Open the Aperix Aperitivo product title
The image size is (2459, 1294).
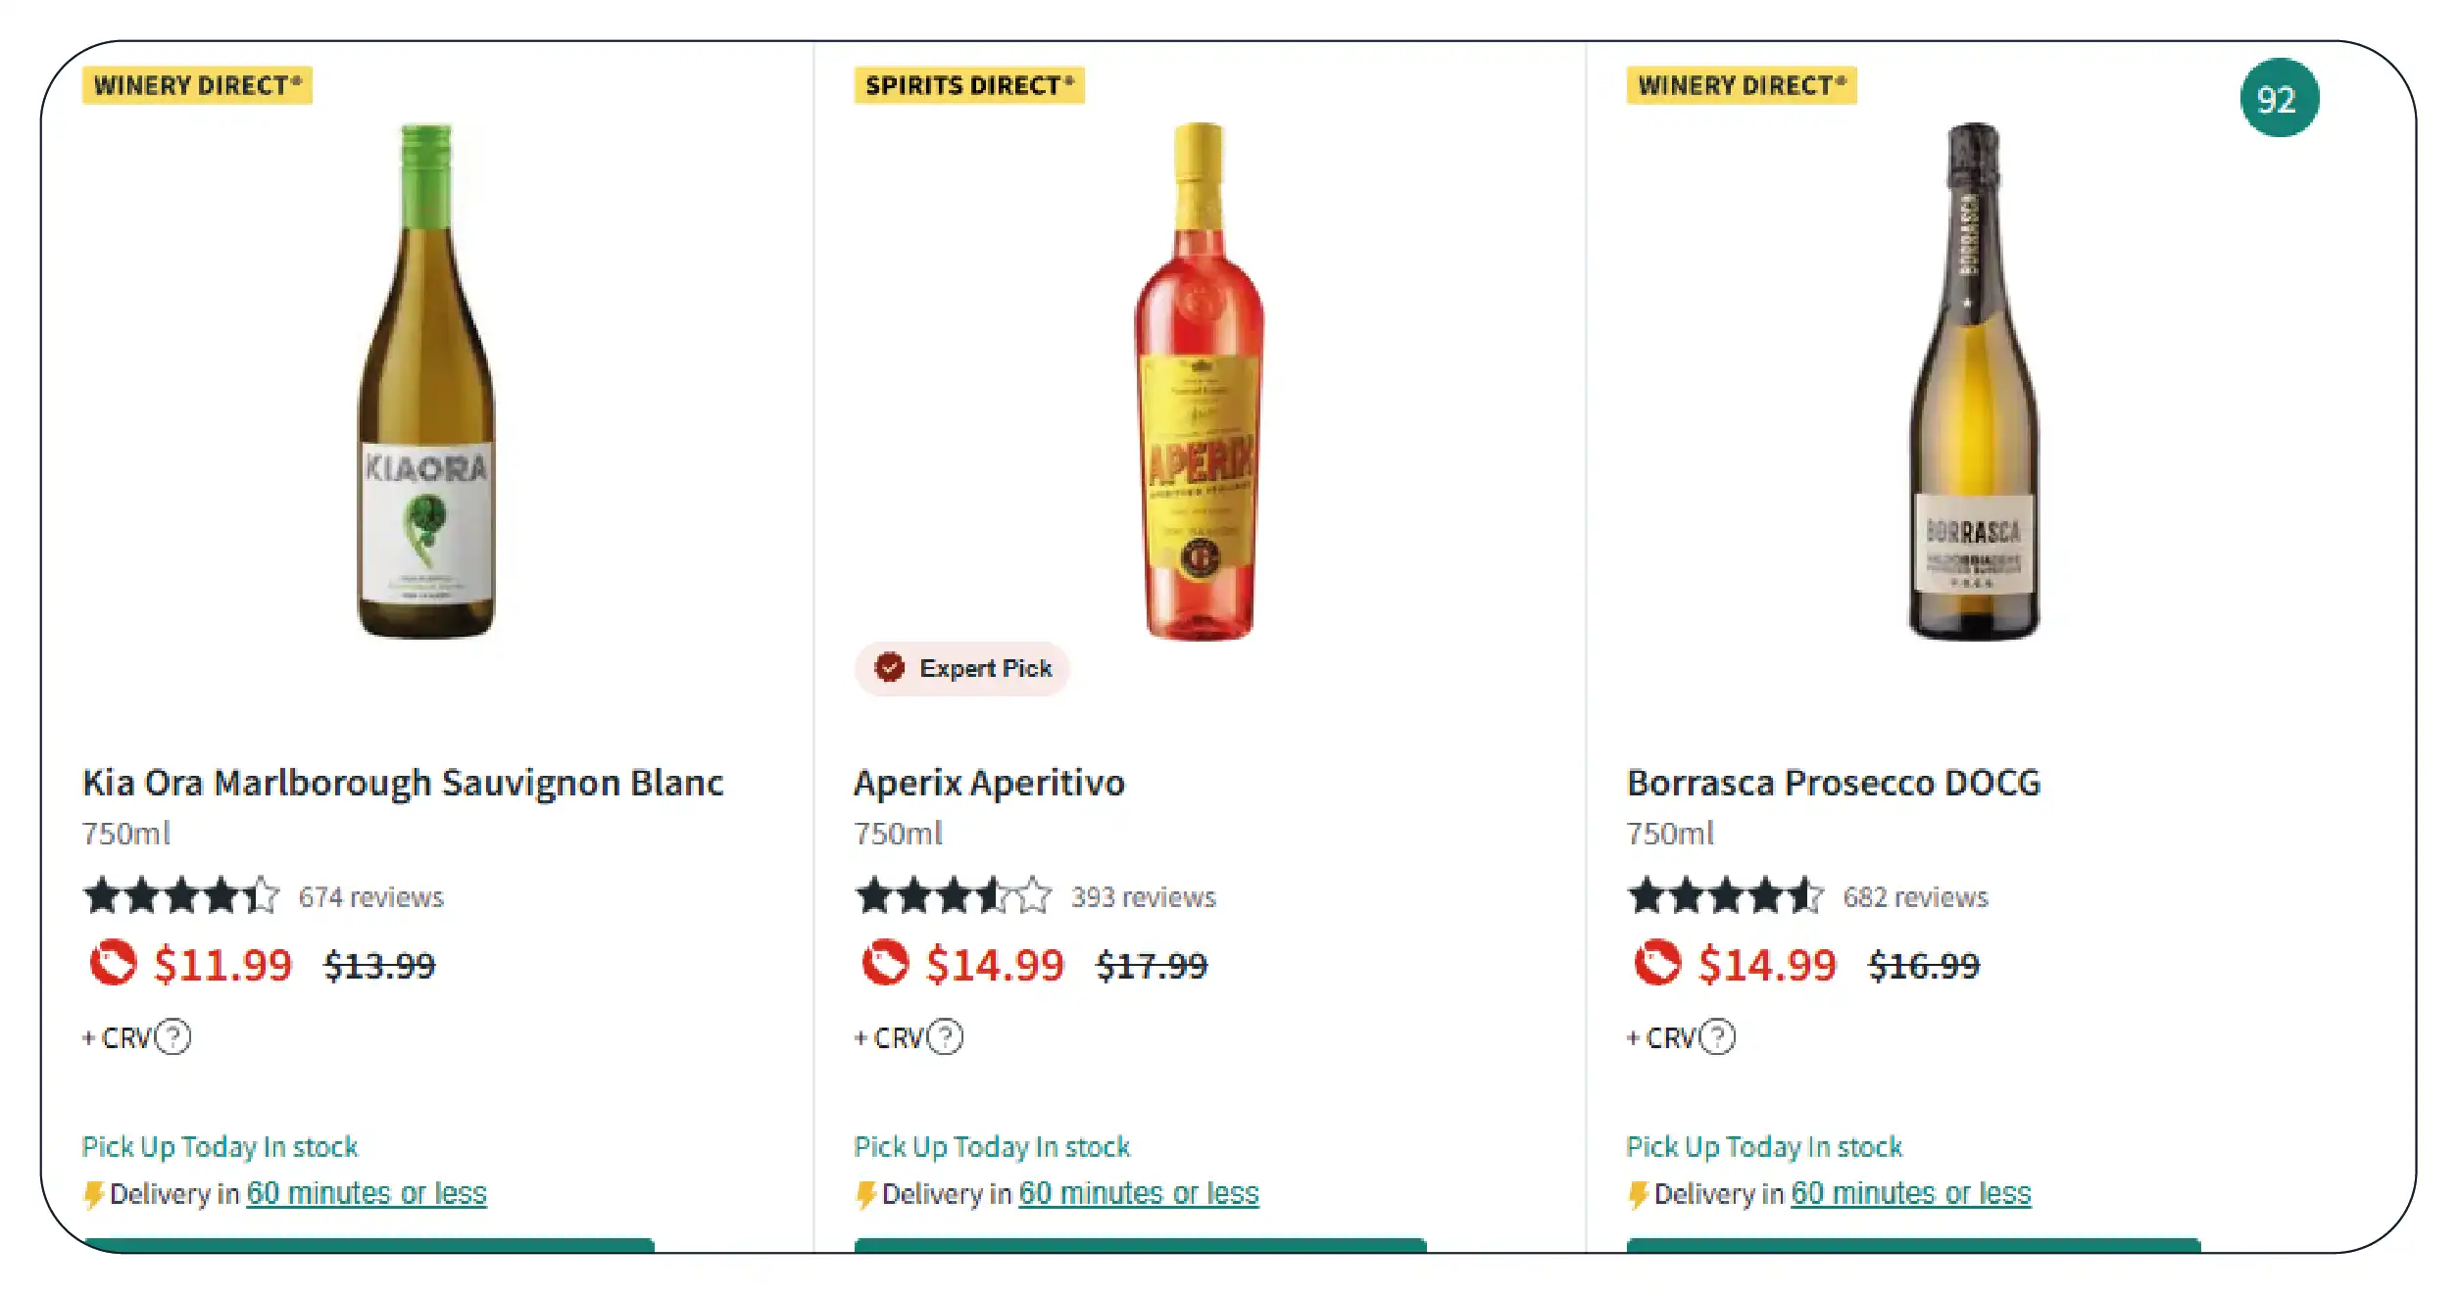coord(989,783)
